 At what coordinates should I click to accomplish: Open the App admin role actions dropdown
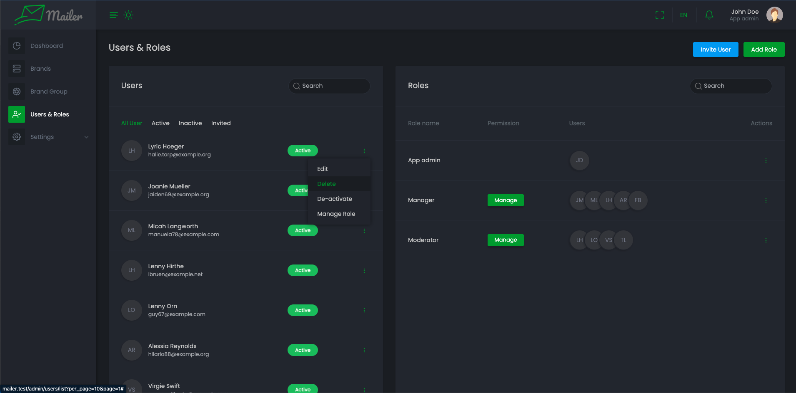click(x=766, y=161)
